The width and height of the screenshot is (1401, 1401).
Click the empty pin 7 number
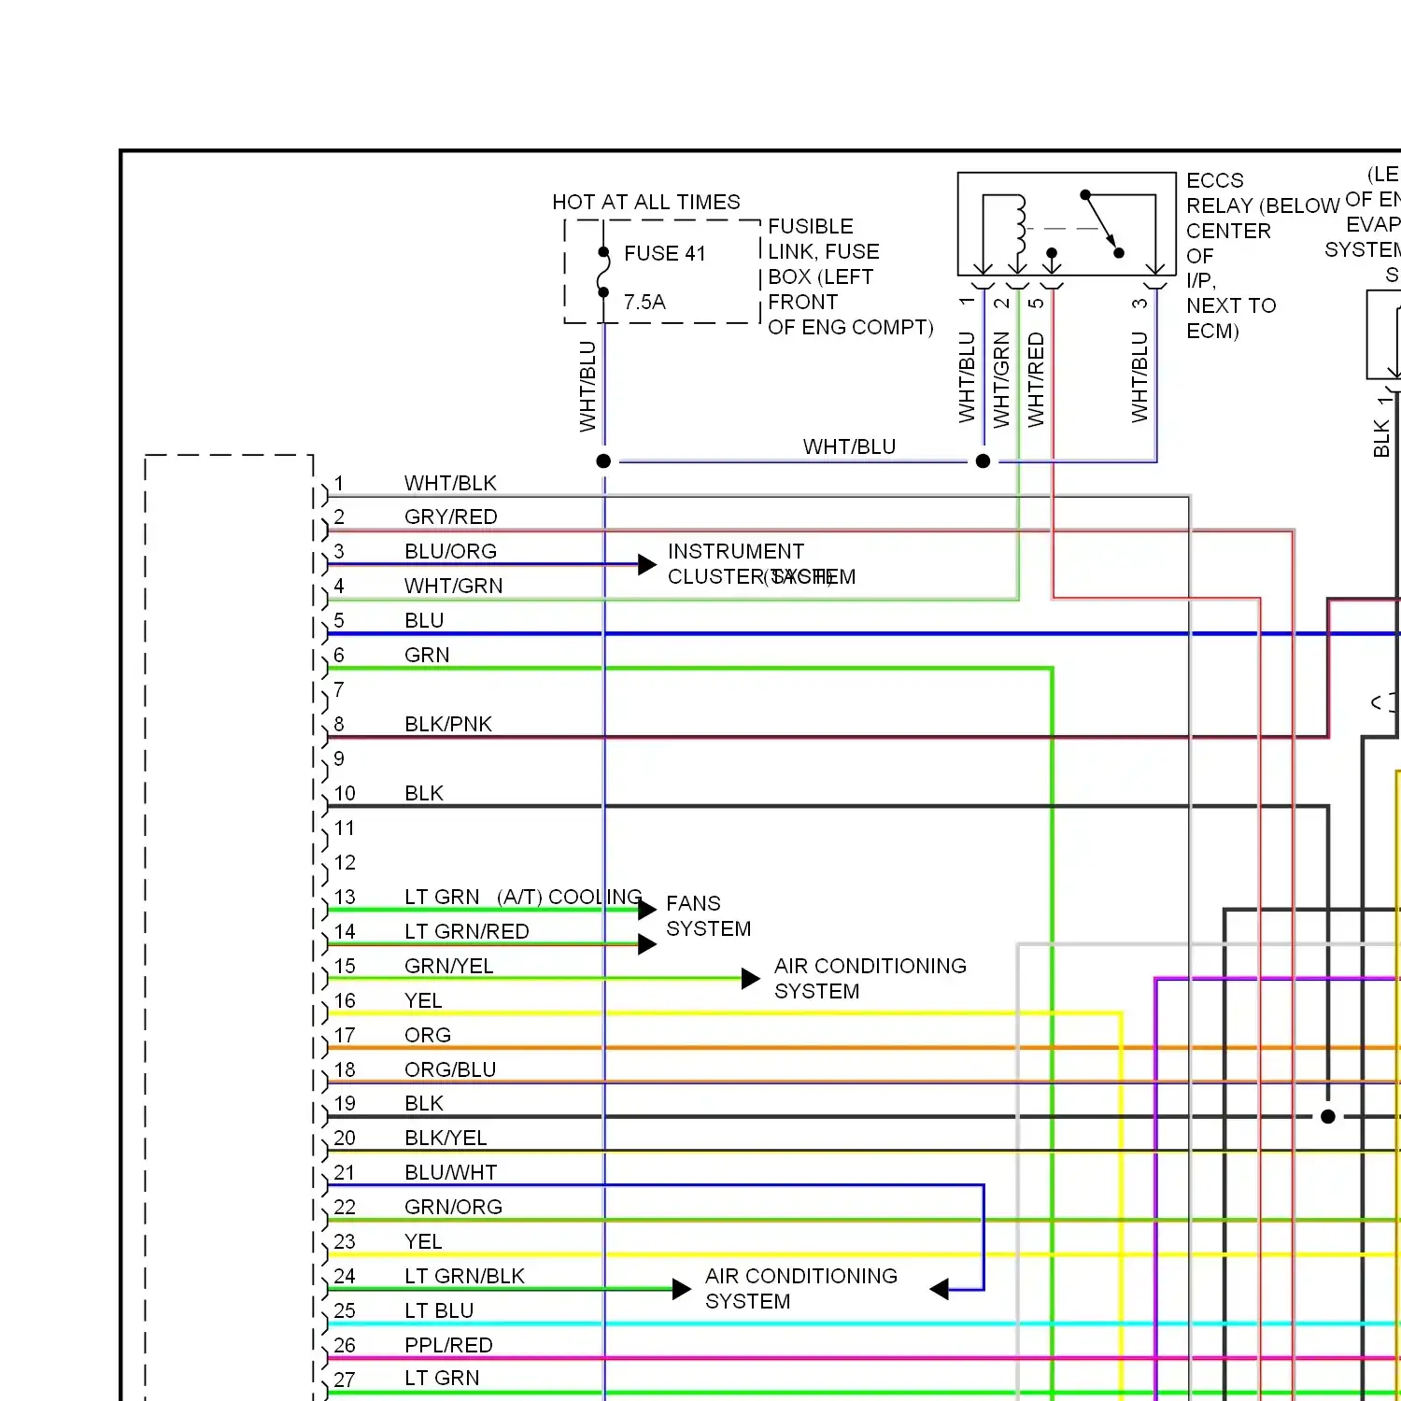[339, 689]
